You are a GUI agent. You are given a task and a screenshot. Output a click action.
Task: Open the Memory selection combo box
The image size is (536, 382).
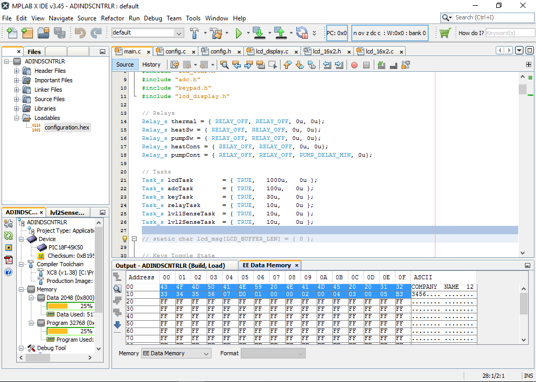[x=176, y=353]
